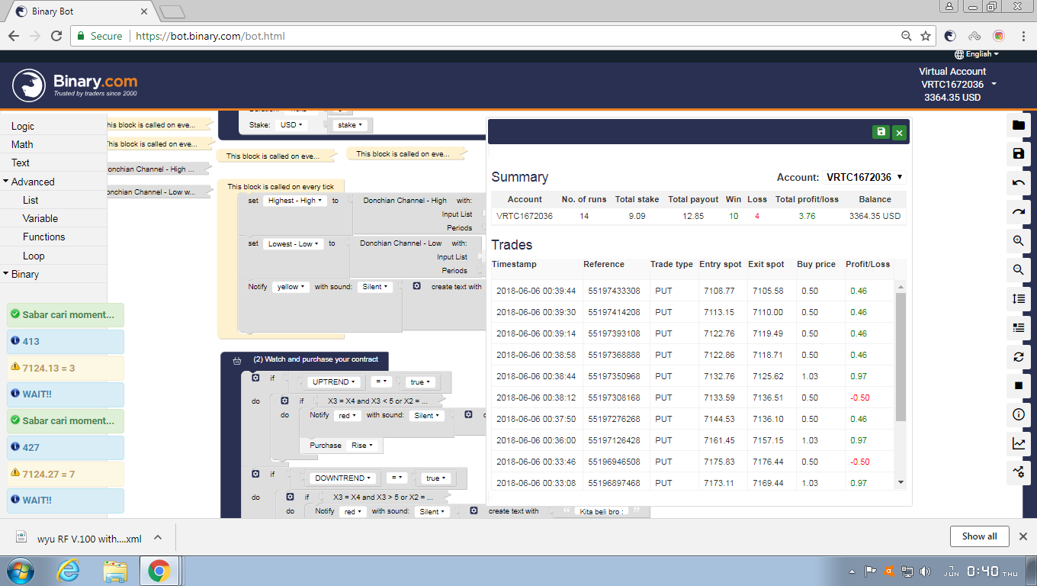
Task: Reload the browser page
Action: [x=56, y=36]
